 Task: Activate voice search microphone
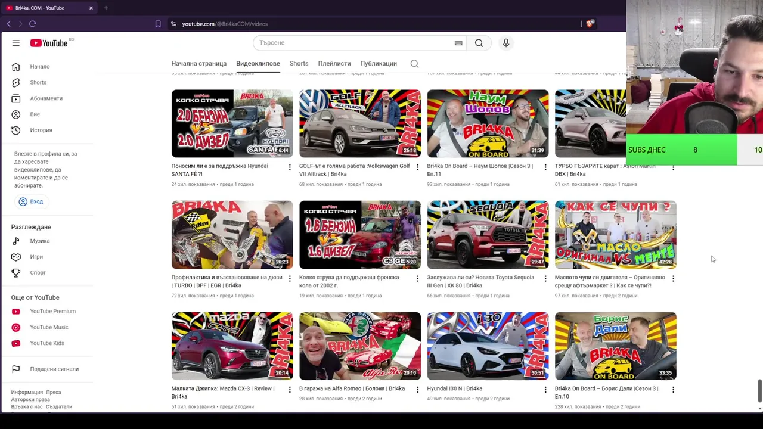506,43
